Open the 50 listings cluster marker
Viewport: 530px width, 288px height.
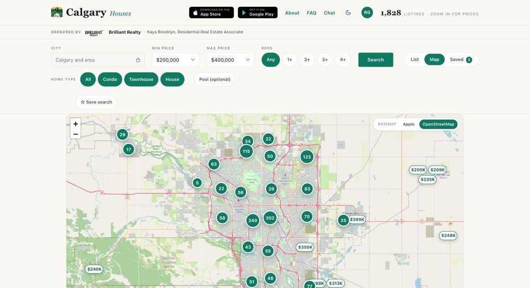pyautogui.click(x=270, y=156)
